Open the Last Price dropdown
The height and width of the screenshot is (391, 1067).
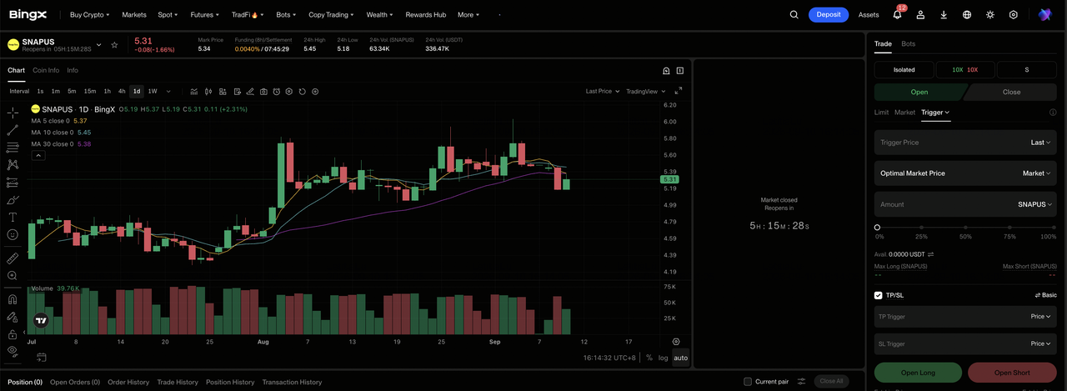coord(602,92)
